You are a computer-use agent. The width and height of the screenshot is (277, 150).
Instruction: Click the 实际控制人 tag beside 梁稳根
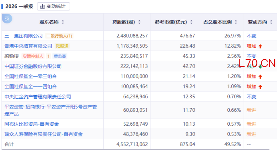click(33, 56)
